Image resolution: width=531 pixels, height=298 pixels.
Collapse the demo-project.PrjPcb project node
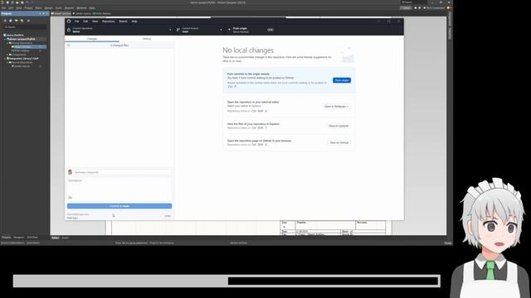5,39
